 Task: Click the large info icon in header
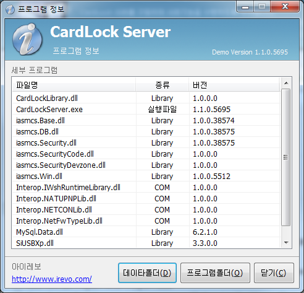27,39
